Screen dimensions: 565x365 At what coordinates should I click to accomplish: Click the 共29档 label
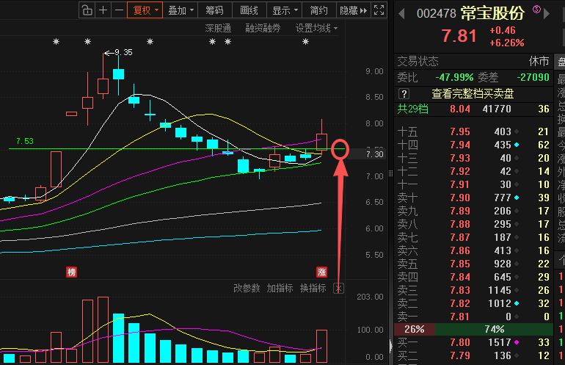pyautogui.click(x=412, y=109)
